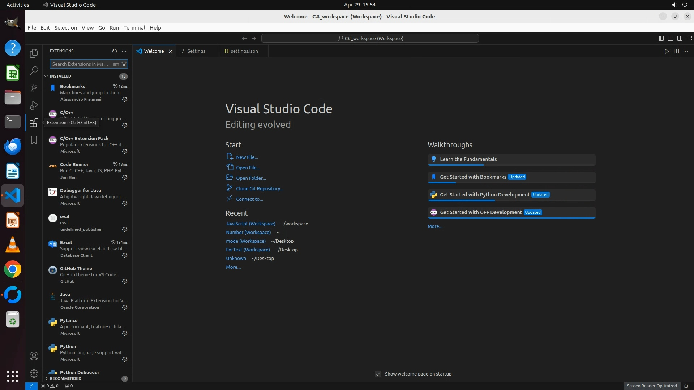This screenshot has width=694, height=390.
Task: Open the Terminal menu
Action: pos(134,28)
